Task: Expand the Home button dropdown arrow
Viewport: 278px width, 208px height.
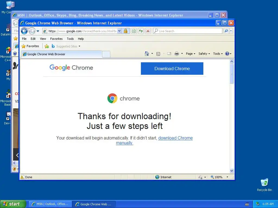Action: (x=152, y=54)
